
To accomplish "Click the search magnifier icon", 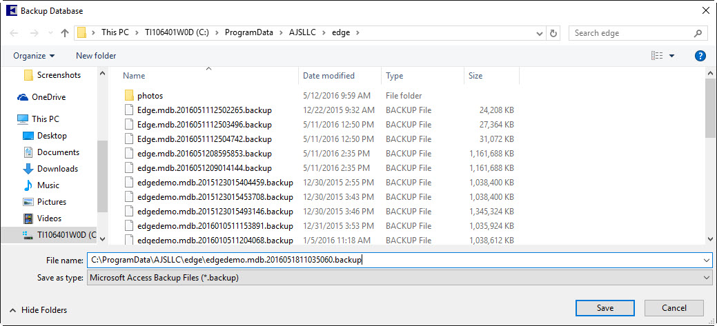I will (x=698, y=33).
